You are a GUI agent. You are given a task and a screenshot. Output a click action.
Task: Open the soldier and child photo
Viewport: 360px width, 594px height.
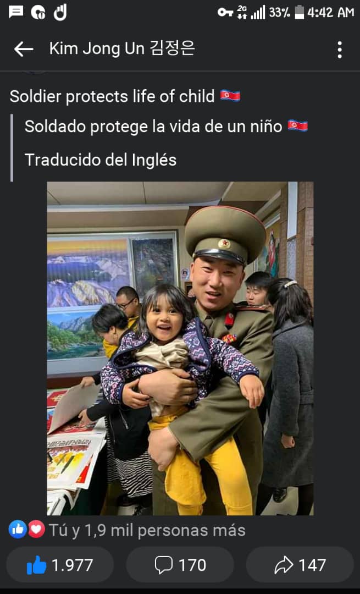pyautogui.click(x=180, y=349)
